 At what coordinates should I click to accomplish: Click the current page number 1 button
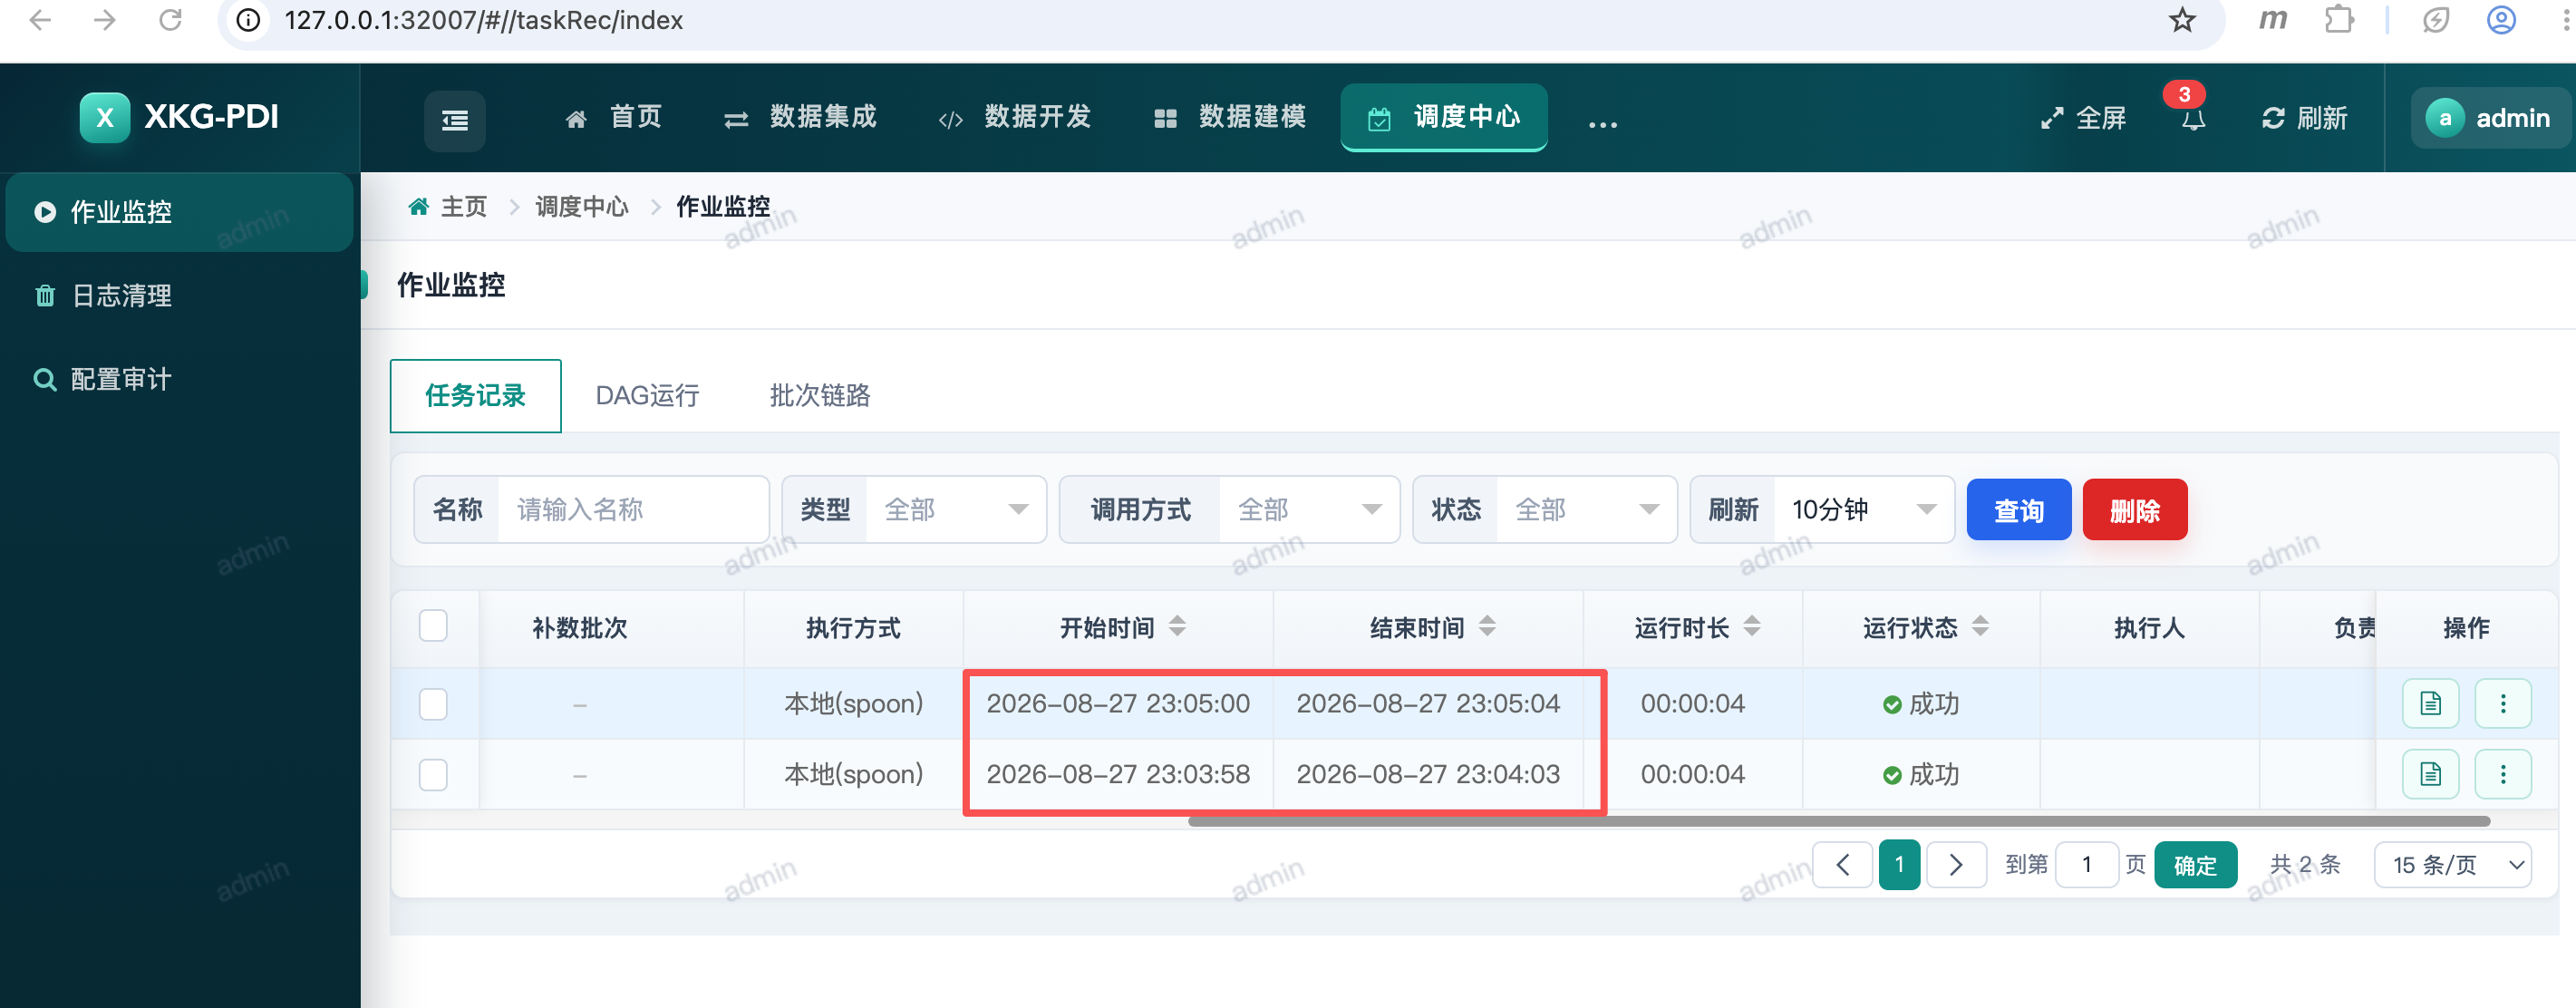coord(1899,864)
